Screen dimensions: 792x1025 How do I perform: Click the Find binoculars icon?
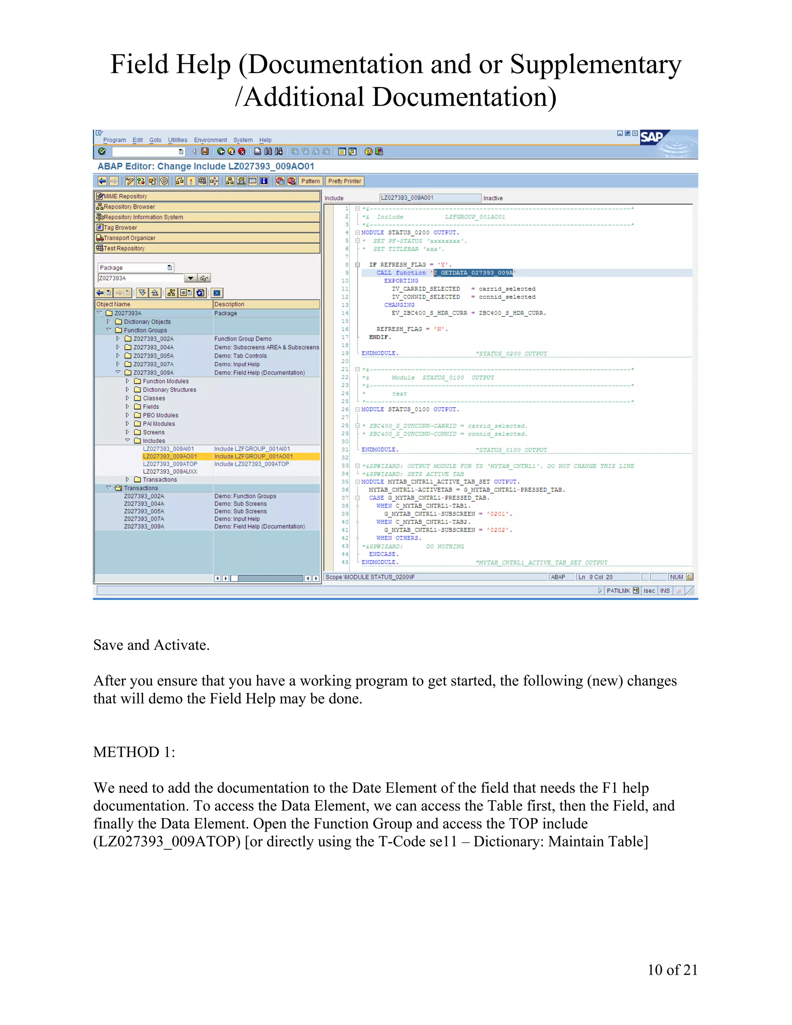[x=268, y=152]
